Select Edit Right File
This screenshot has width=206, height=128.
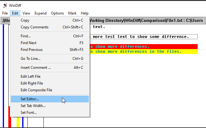50,83
